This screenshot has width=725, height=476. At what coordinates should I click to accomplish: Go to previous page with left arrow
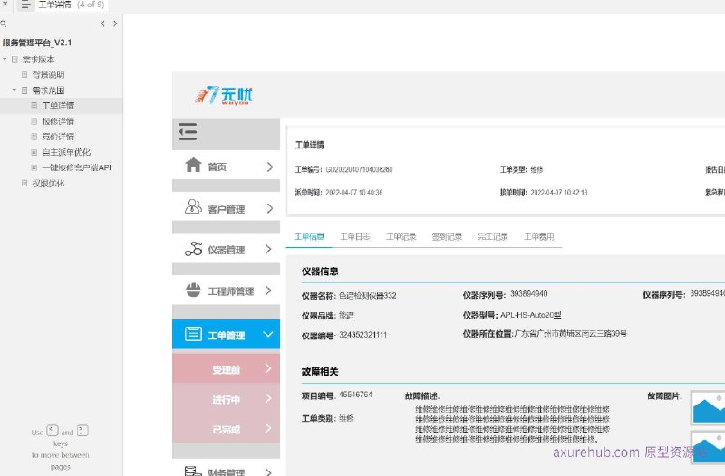click(x=103, y=24)
